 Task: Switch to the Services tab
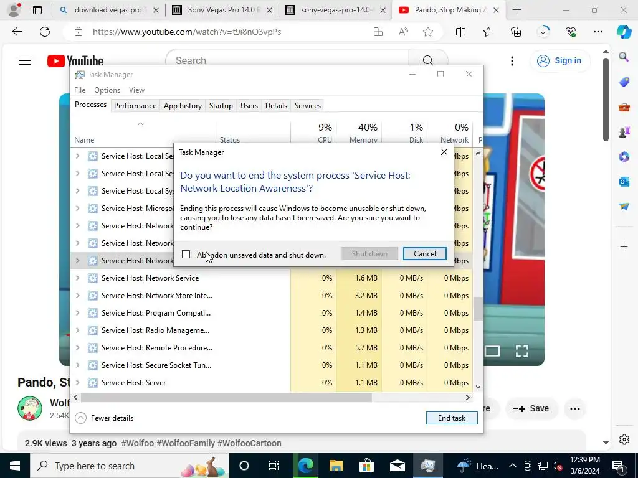308,106
